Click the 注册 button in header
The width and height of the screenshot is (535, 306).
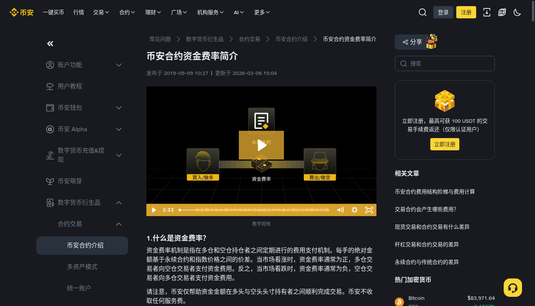(466, 12)
